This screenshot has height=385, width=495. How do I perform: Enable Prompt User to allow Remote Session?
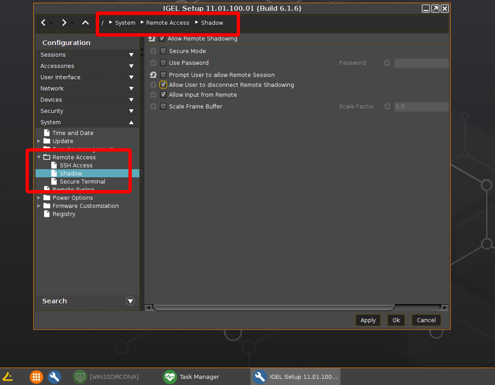coord(163,75)
